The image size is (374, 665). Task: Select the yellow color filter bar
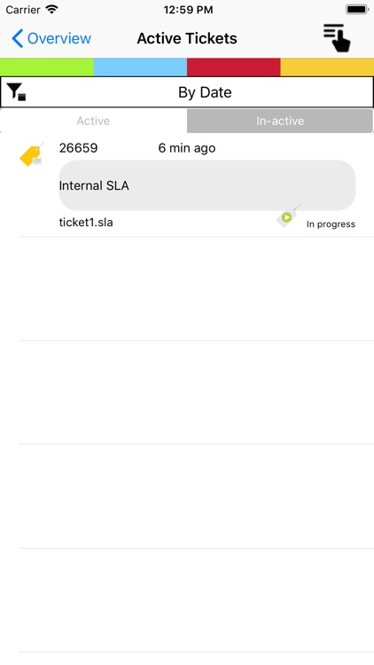(x=327, y=67)
